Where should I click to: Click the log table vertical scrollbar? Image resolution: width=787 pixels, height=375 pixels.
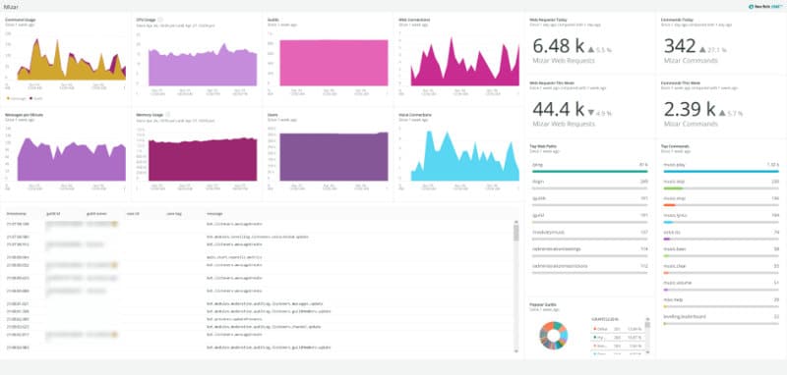point(515,288)
